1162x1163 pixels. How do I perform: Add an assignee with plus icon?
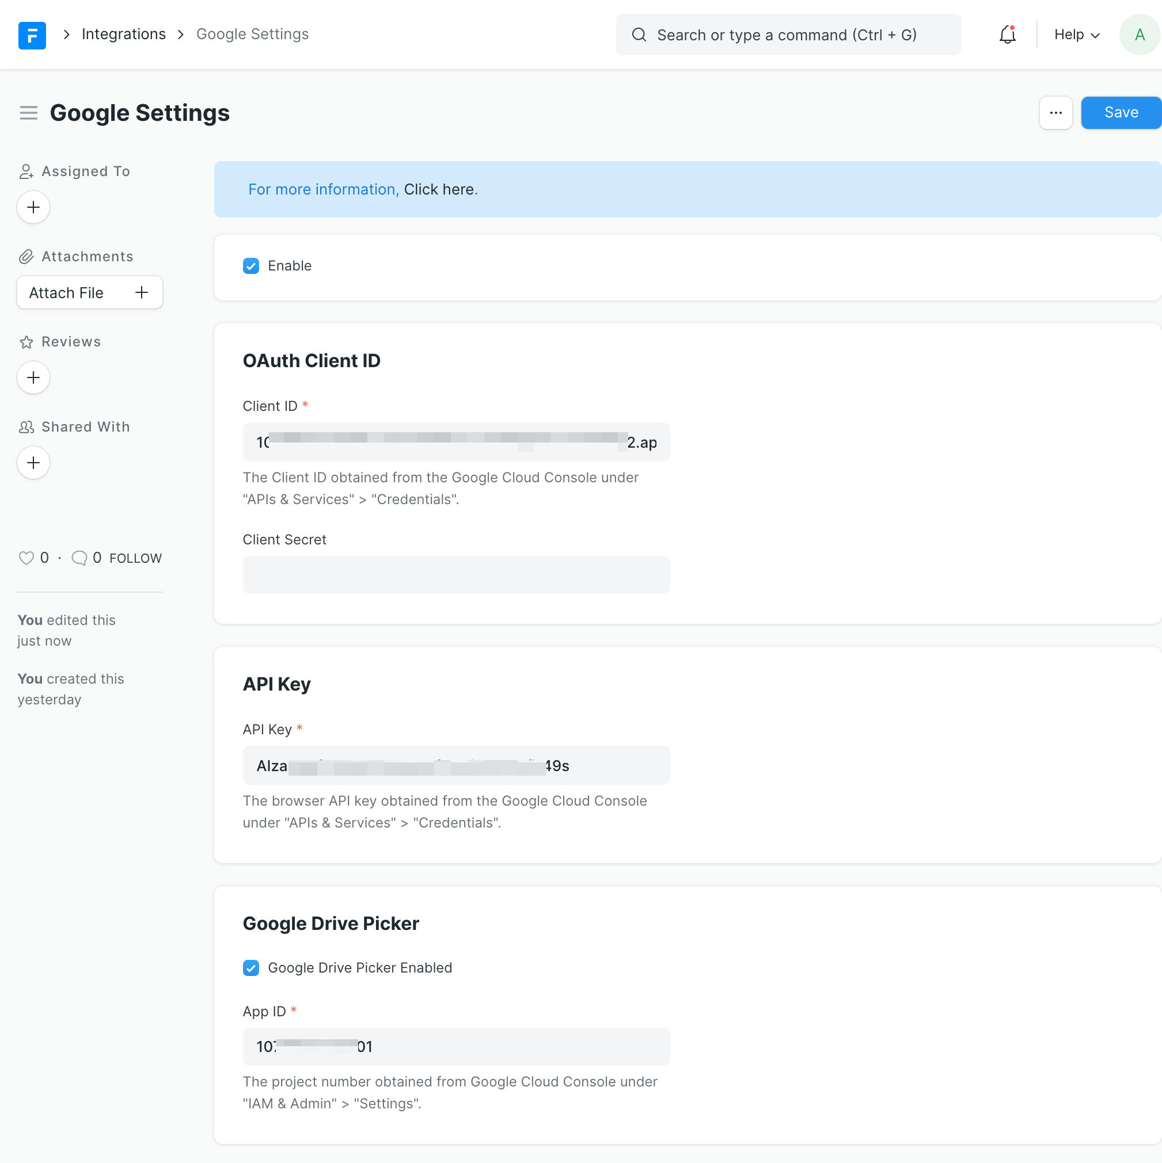click(x=33, y=207)
